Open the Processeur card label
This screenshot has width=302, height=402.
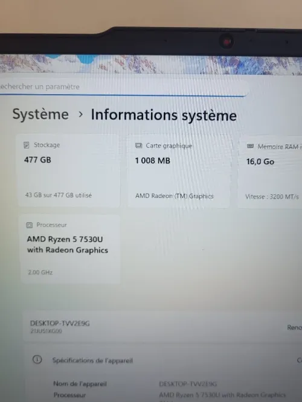(x=51, y=225)
